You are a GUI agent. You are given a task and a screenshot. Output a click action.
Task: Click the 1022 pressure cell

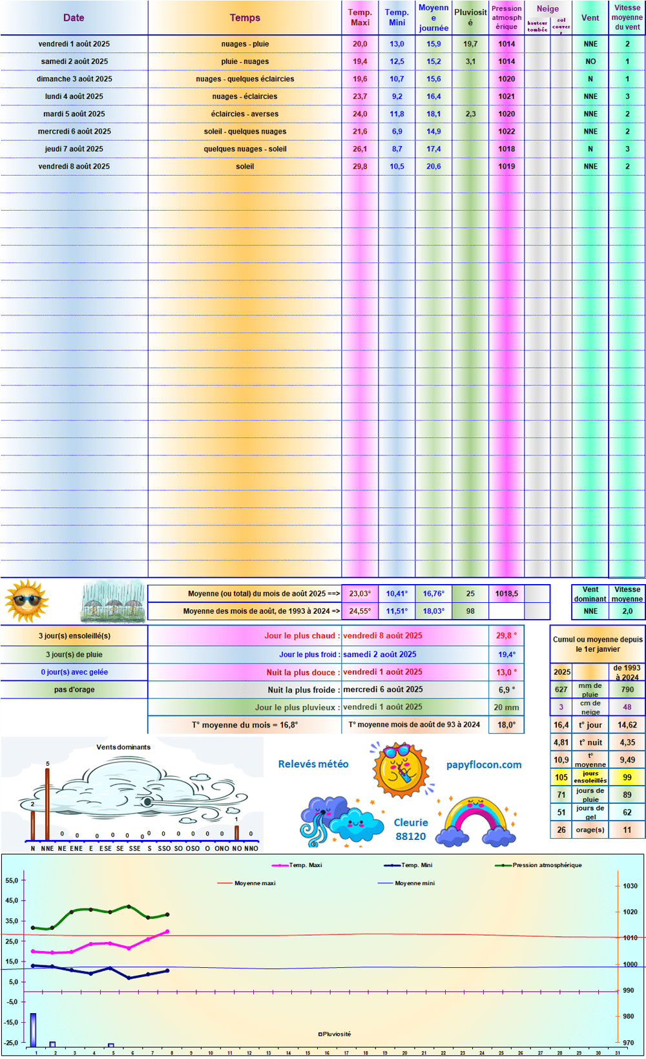pyautogui.click(x=506, y=131)
